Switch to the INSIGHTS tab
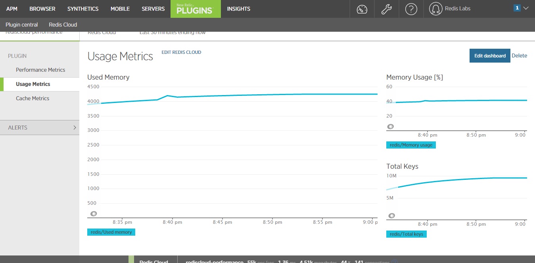Screen dimensions: 535x263 pos(239,9)
